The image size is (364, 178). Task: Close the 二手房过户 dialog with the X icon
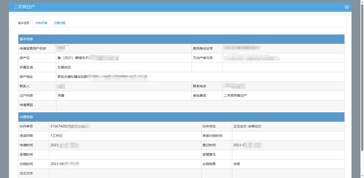(x=346, y=7)
